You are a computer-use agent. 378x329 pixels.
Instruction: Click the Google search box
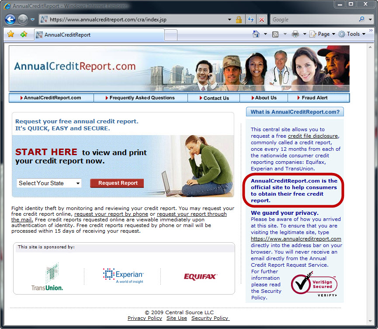click(313, 20)
